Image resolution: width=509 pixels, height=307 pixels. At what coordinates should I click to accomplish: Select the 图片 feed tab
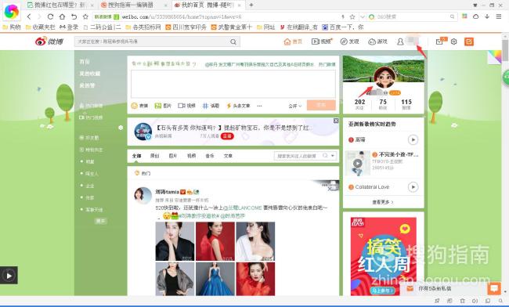pos(173,156)
